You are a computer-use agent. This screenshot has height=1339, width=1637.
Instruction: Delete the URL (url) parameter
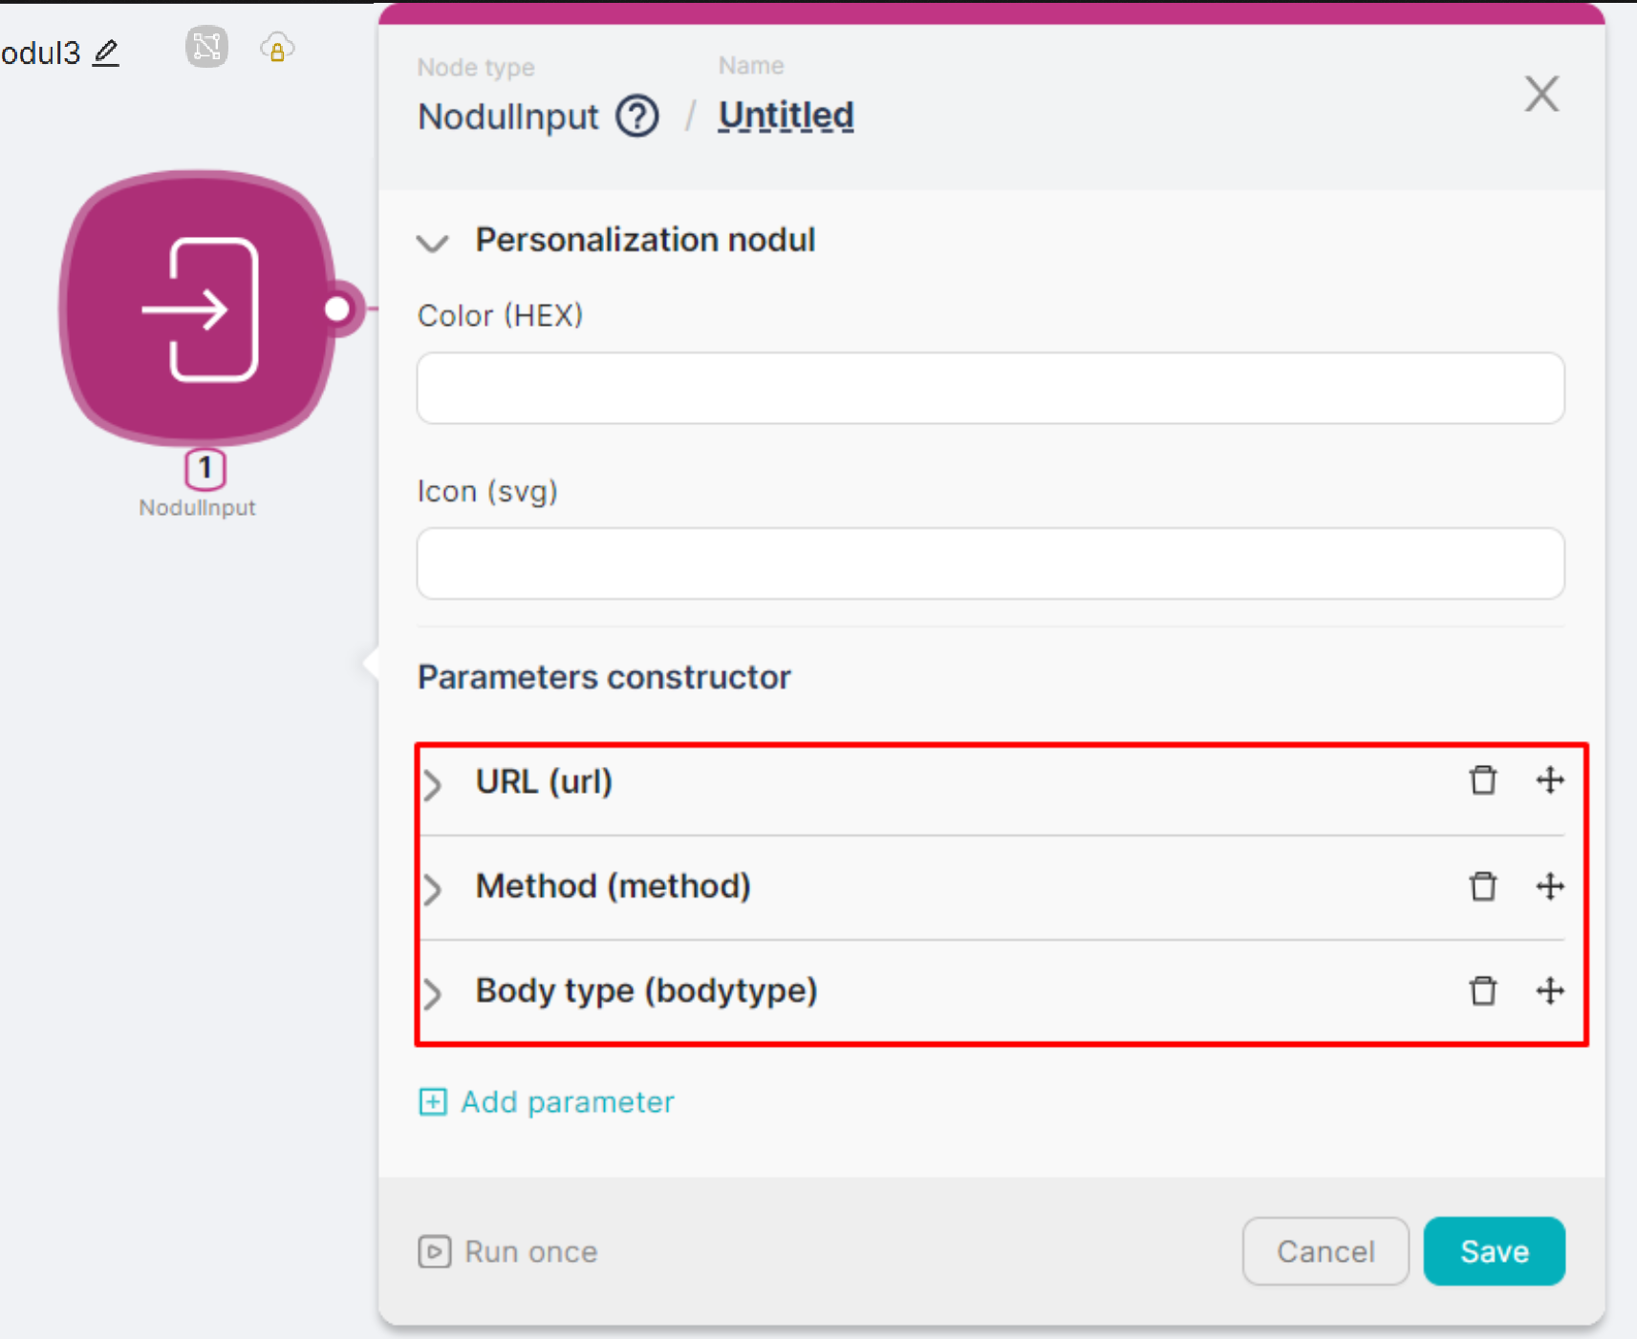tap(1482, 780)
